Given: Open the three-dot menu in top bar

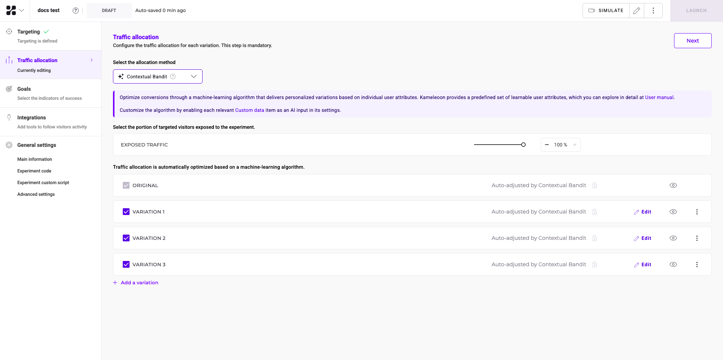Looking at the screenshot, I should coord(653,11).
